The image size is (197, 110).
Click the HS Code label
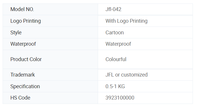[20, 98]
